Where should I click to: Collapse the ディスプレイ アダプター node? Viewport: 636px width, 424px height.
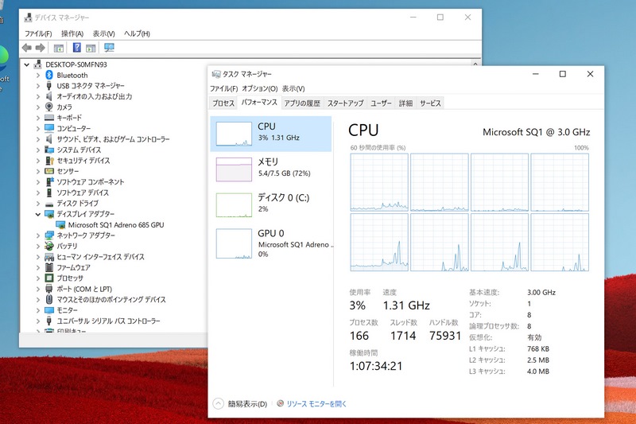coord(38,214)
